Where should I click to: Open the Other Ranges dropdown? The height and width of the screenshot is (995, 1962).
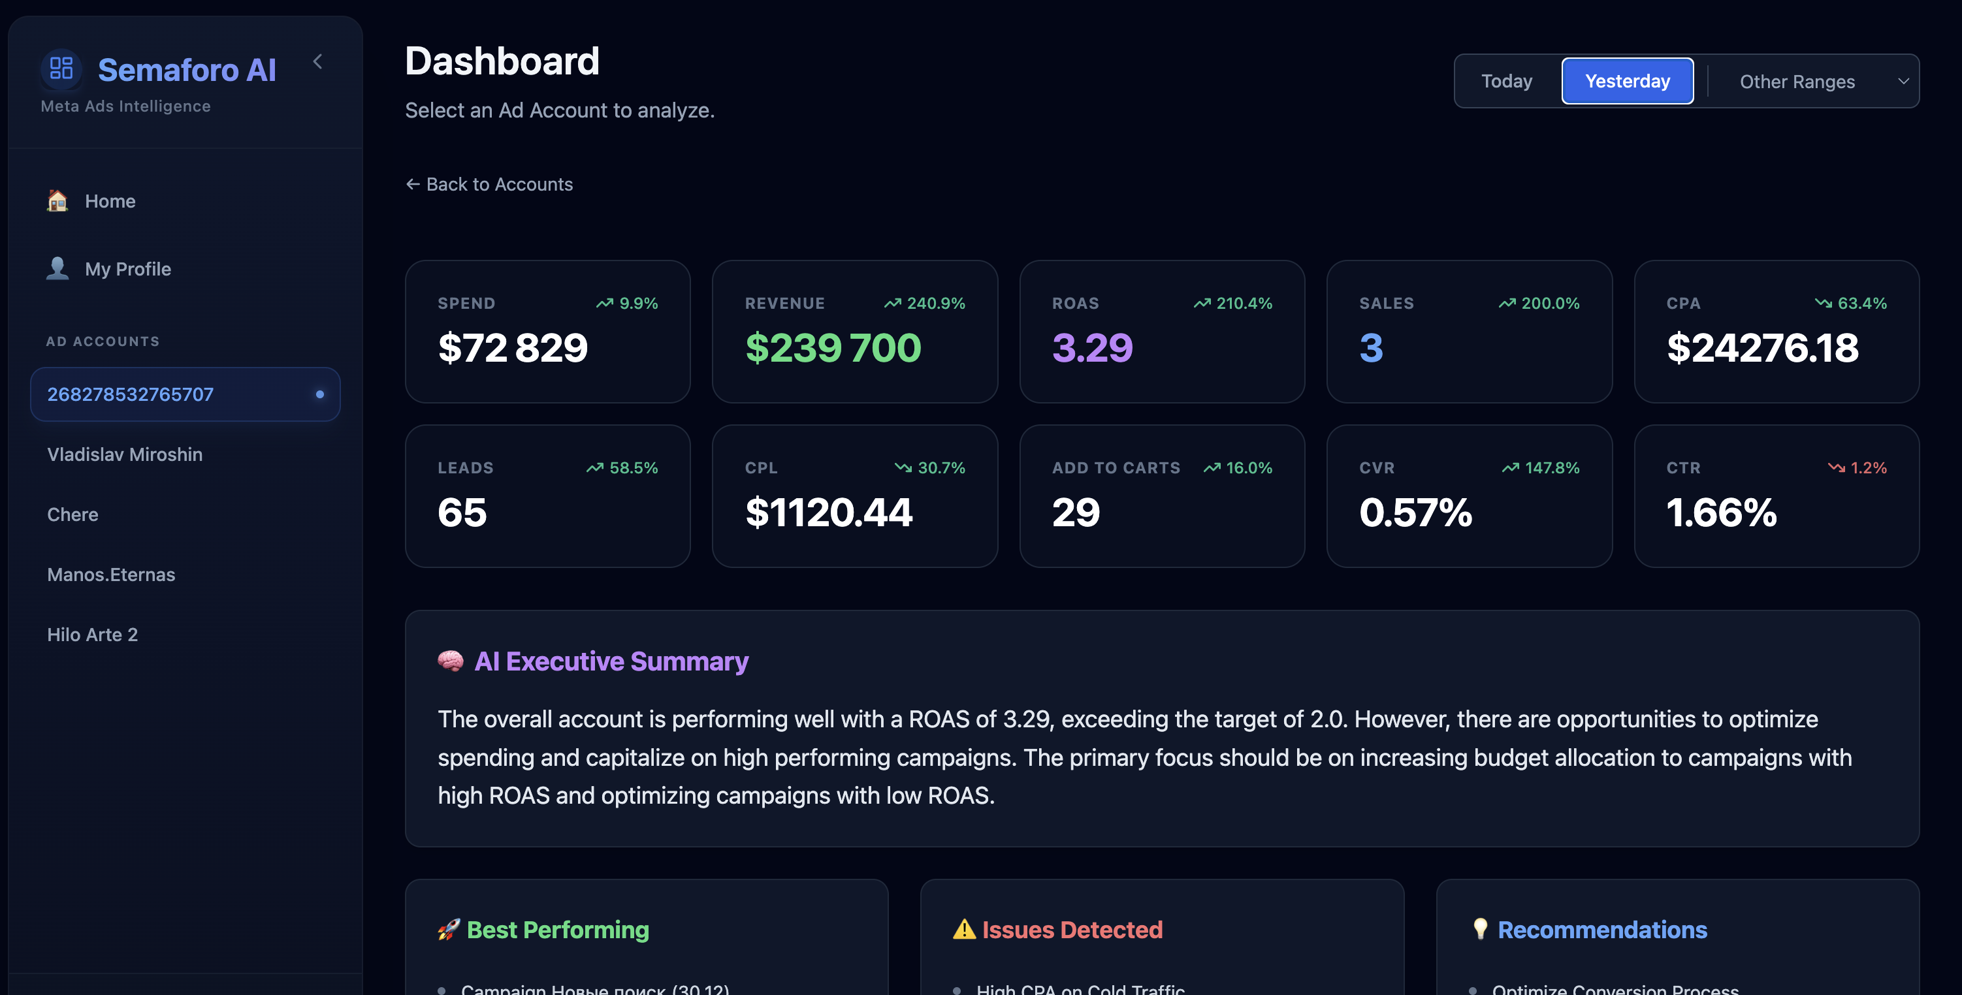click(1797, 82)
